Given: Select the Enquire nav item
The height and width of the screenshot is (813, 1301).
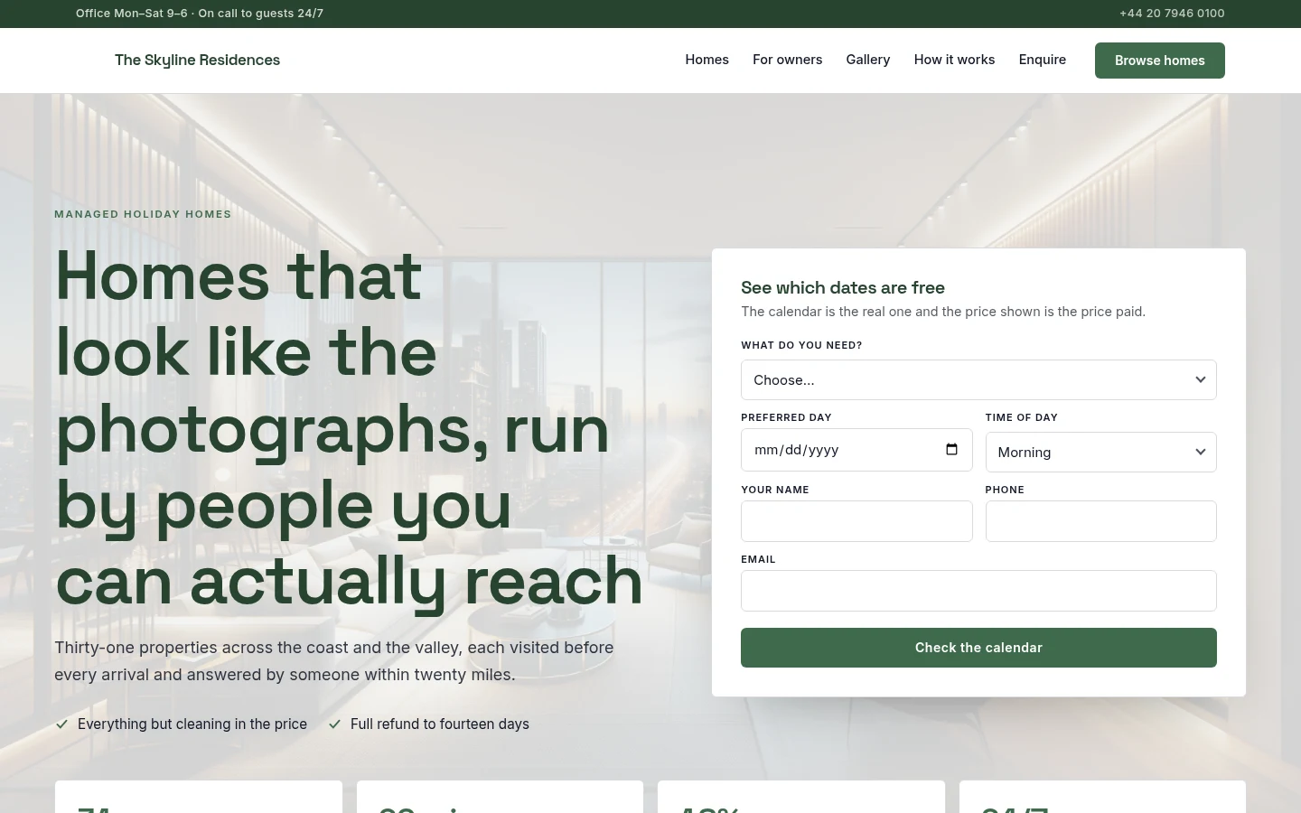Looking at the screenshot, I should 1043,60.
